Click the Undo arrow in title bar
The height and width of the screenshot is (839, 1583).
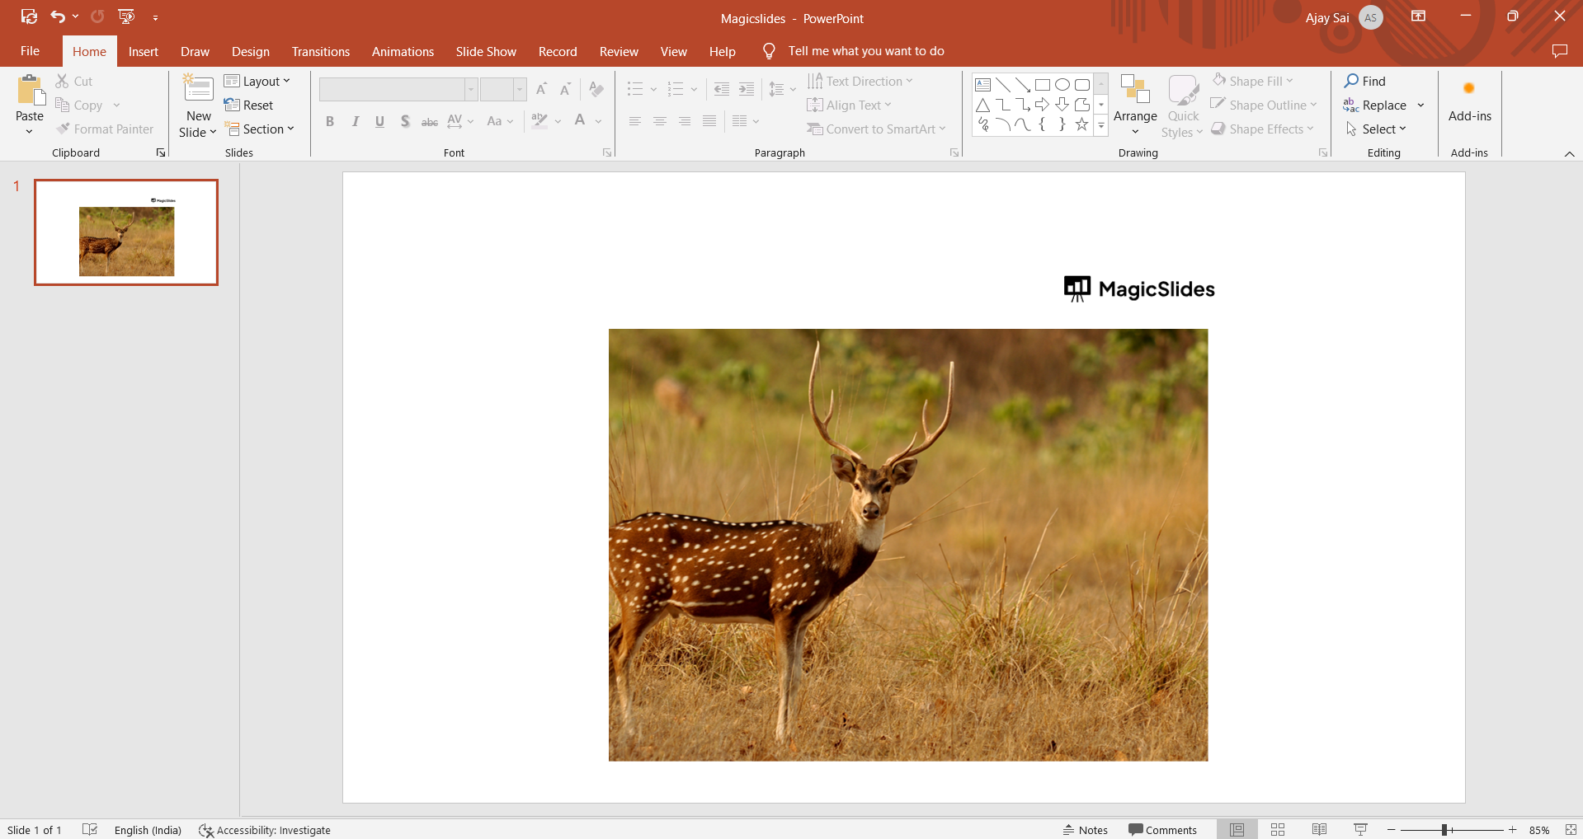pos(57,16)
